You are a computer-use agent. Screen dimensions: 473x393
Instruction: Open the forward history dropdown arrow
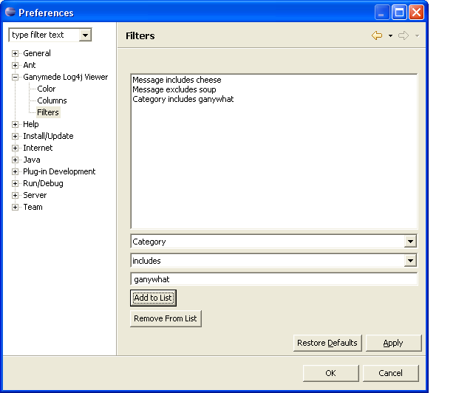click(x=417, y=36)
